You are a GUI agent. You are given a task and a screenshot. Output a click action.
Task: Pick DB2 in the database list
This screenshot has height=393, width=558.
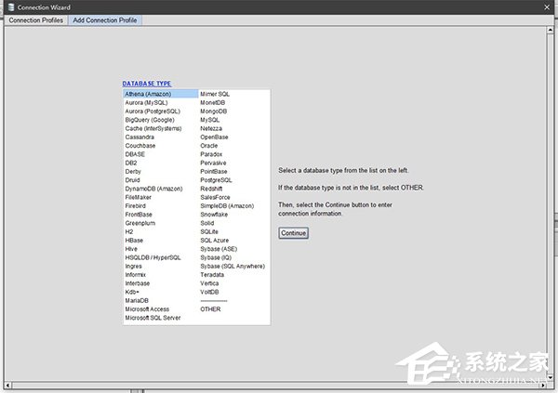pos(131,163)
